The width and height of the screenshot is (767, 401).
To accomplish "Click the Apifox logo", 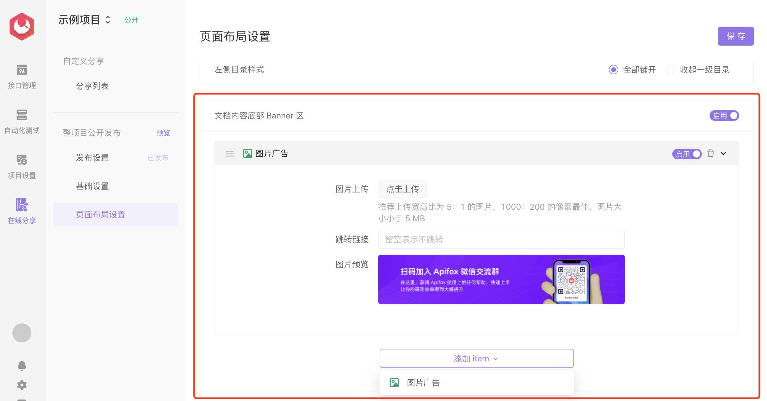I will [x=22, y=26].
